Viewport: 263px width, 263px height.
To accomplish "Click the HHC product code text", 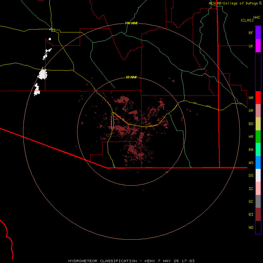I will click(x=257, y=18).
